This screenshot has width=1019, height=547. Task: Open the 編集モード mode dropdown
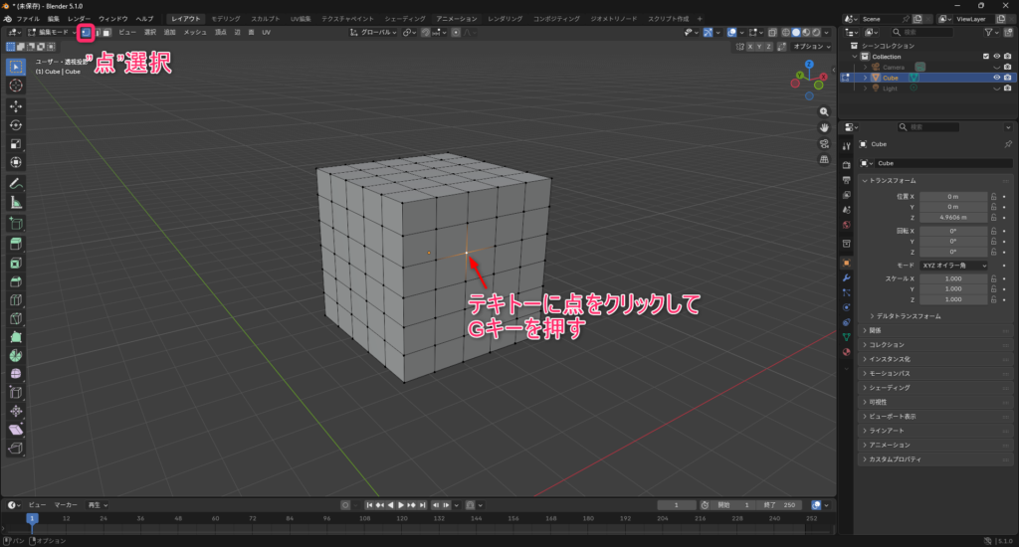click(x=51, y=33)
